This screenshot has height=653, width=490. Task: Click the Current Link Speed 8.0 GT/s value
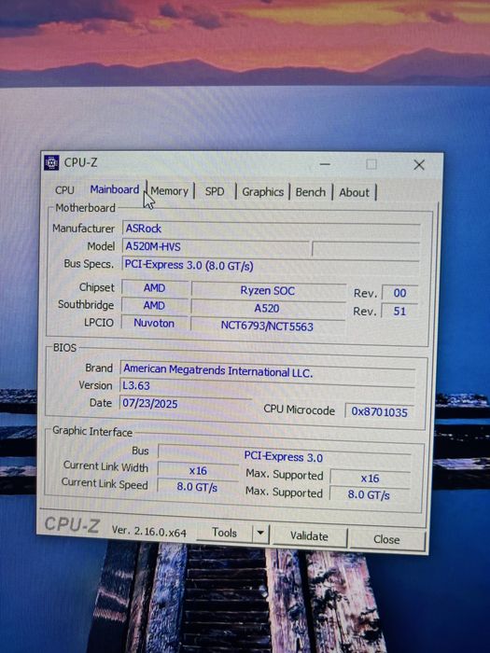click(197, 487)
